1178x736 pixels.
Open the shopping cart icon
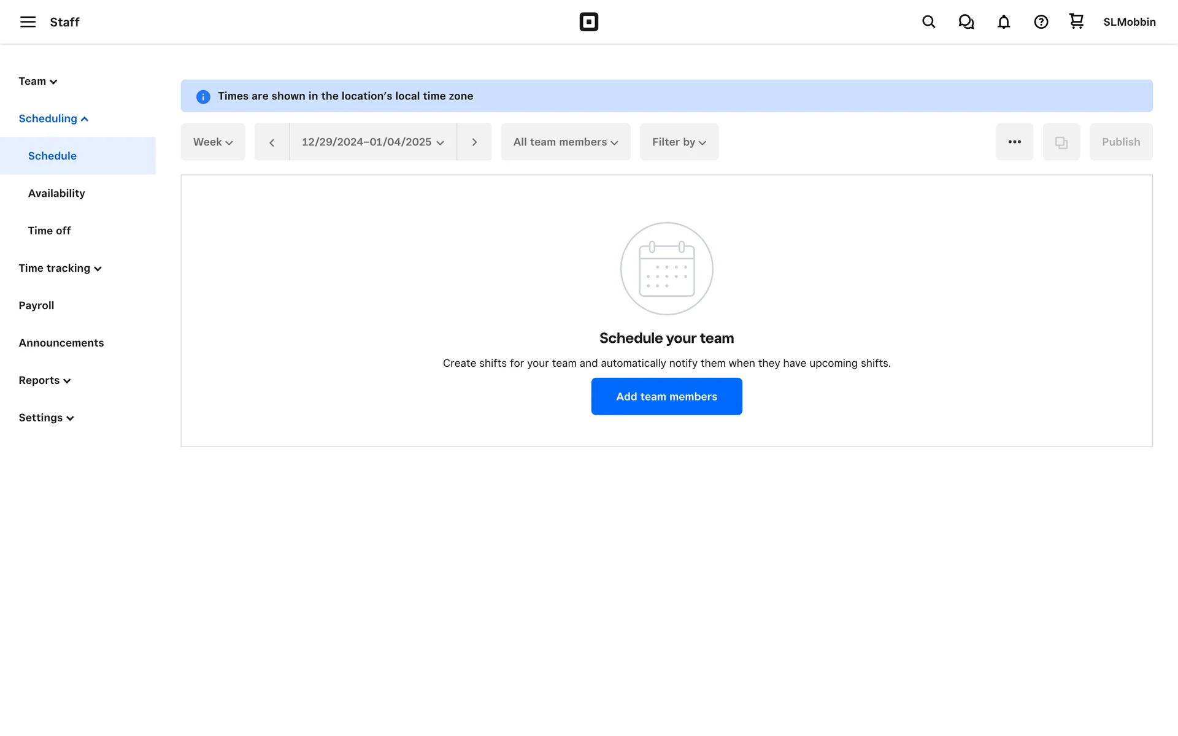(x=1076, y=22)
